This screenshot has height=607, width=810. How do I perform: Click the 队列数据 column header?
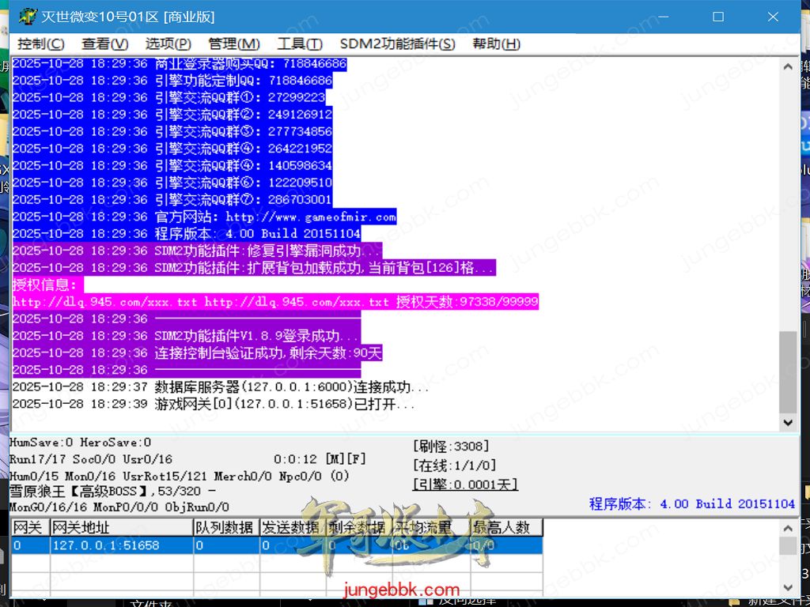[x=226, y=527]
